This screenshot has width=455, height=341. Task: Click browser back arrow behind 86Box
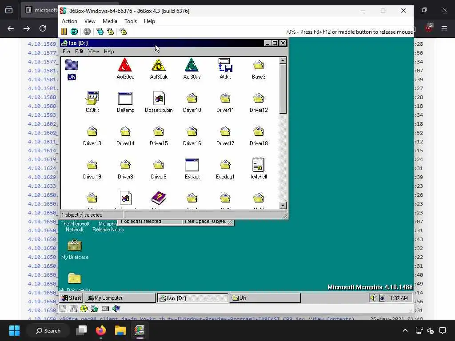coord(11,28)
